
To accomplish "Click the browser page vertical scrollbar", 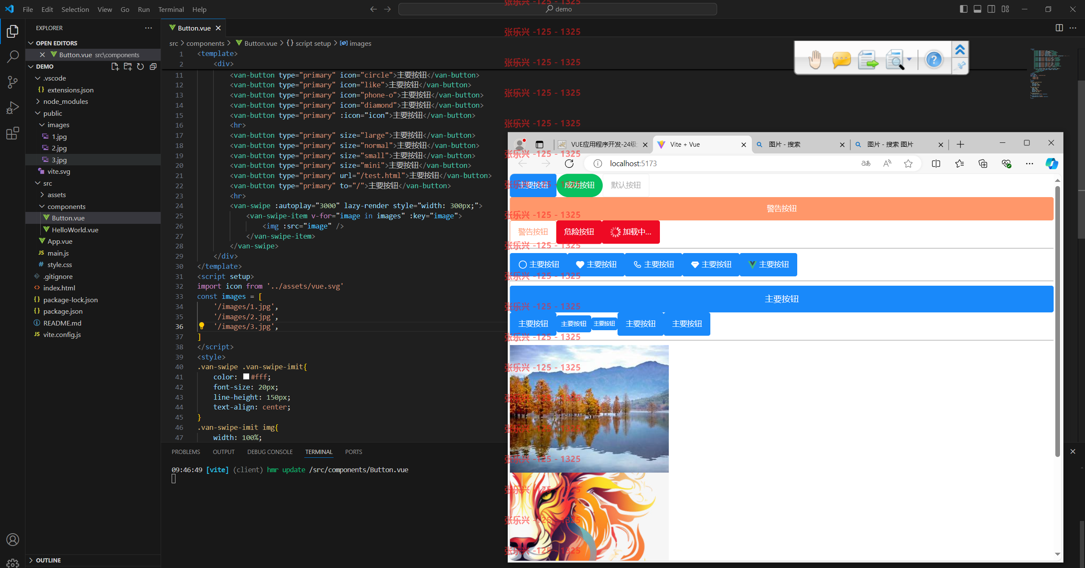I will tap(1057, 321).
